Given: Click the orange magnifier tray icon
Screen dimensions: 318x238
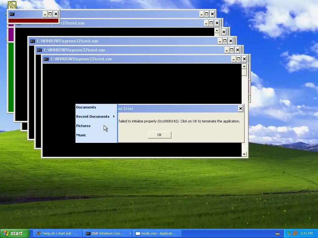Looking at the screenshot, I should click(295, 233).
